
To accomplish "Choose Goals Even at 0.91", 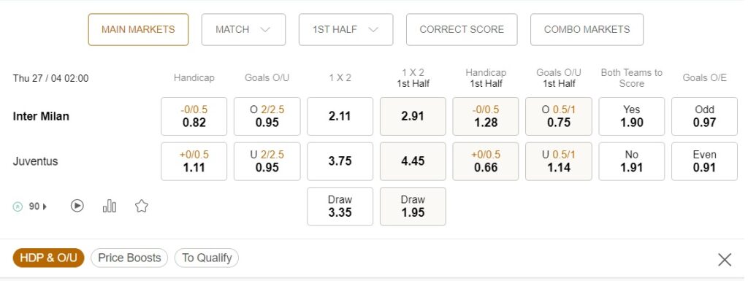I will (705, 161).
